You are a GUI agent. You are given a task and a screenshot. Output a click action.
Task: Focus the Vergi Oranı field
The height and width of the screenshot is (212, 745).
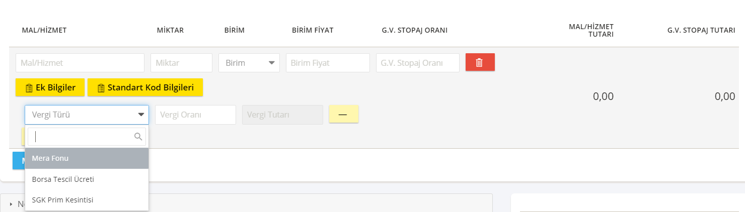click(195, 115)
